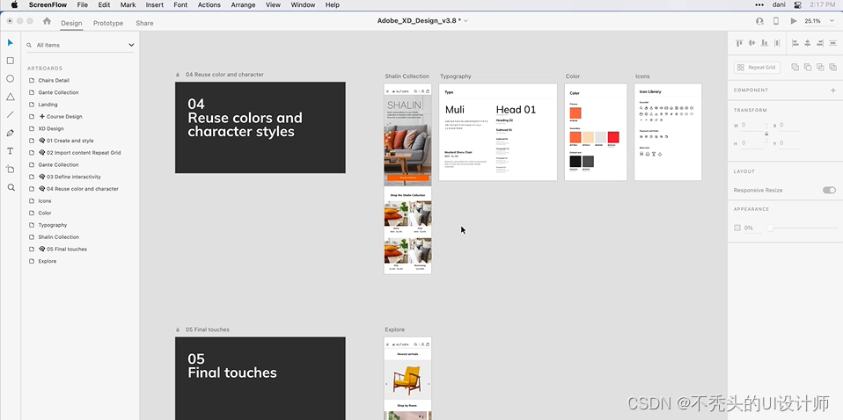The width and height of the screenshot is (843, 420).
Task: Open the Actions menu
Action: click(x=209, y=5)
